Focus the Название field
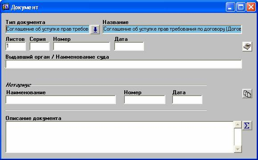The image size is (258, 160). (x=172, y=29)
